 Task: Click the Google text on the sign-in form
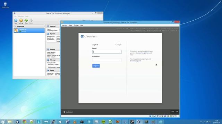[118, 44]
